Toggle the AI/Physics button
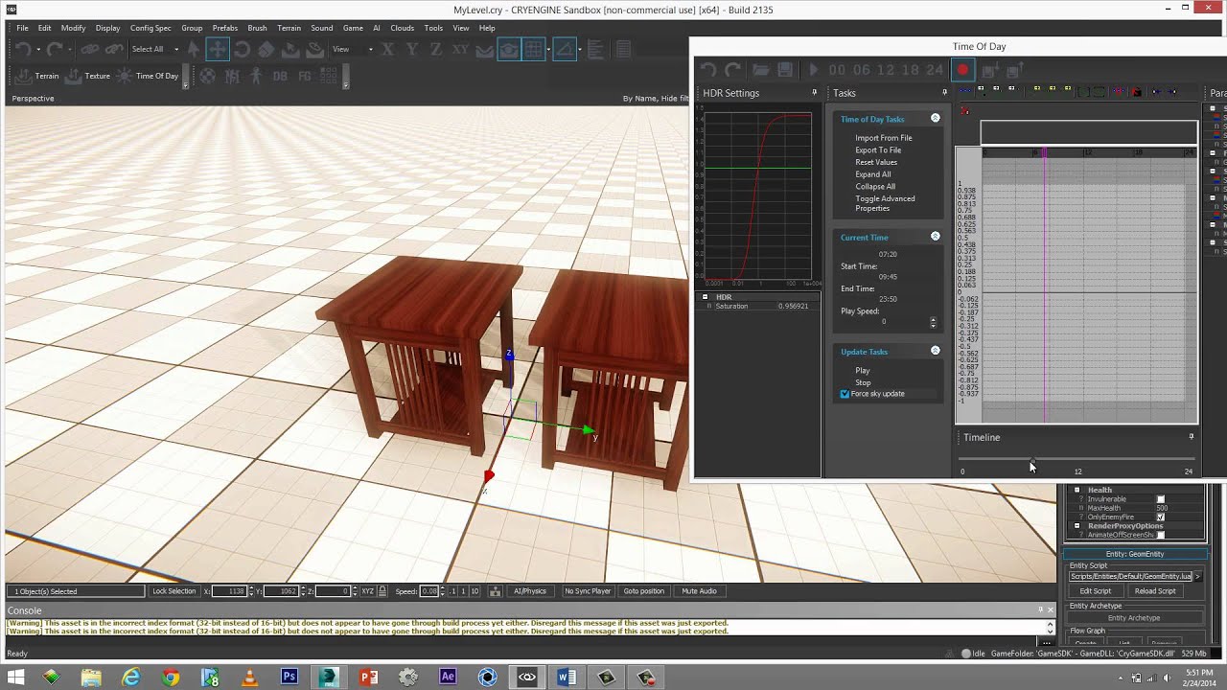Viewport: 1227px width, 690px height. [x=530, y=591]
